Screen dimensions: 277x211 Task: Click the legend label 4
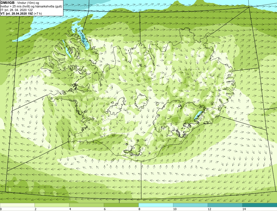pos(70,209)
